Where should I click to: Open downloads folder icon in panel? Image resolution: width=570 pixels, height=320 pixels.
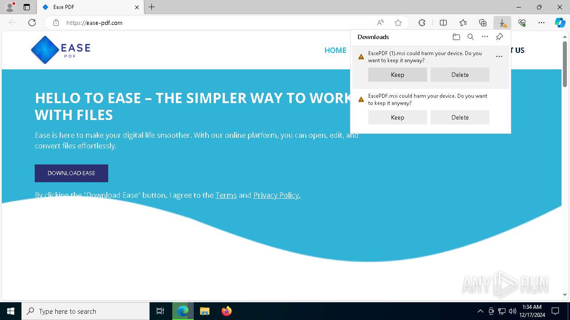(x=456, y=37)
